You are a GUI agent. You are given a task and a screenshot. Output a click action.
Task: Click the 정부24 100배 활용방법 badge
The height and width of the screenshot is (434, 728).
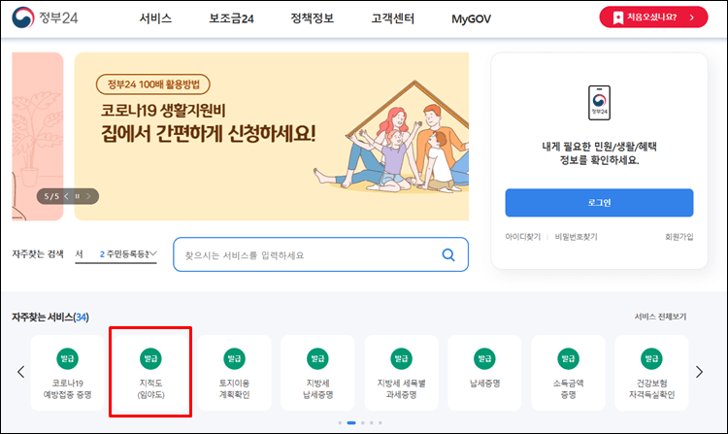(153, 84)
